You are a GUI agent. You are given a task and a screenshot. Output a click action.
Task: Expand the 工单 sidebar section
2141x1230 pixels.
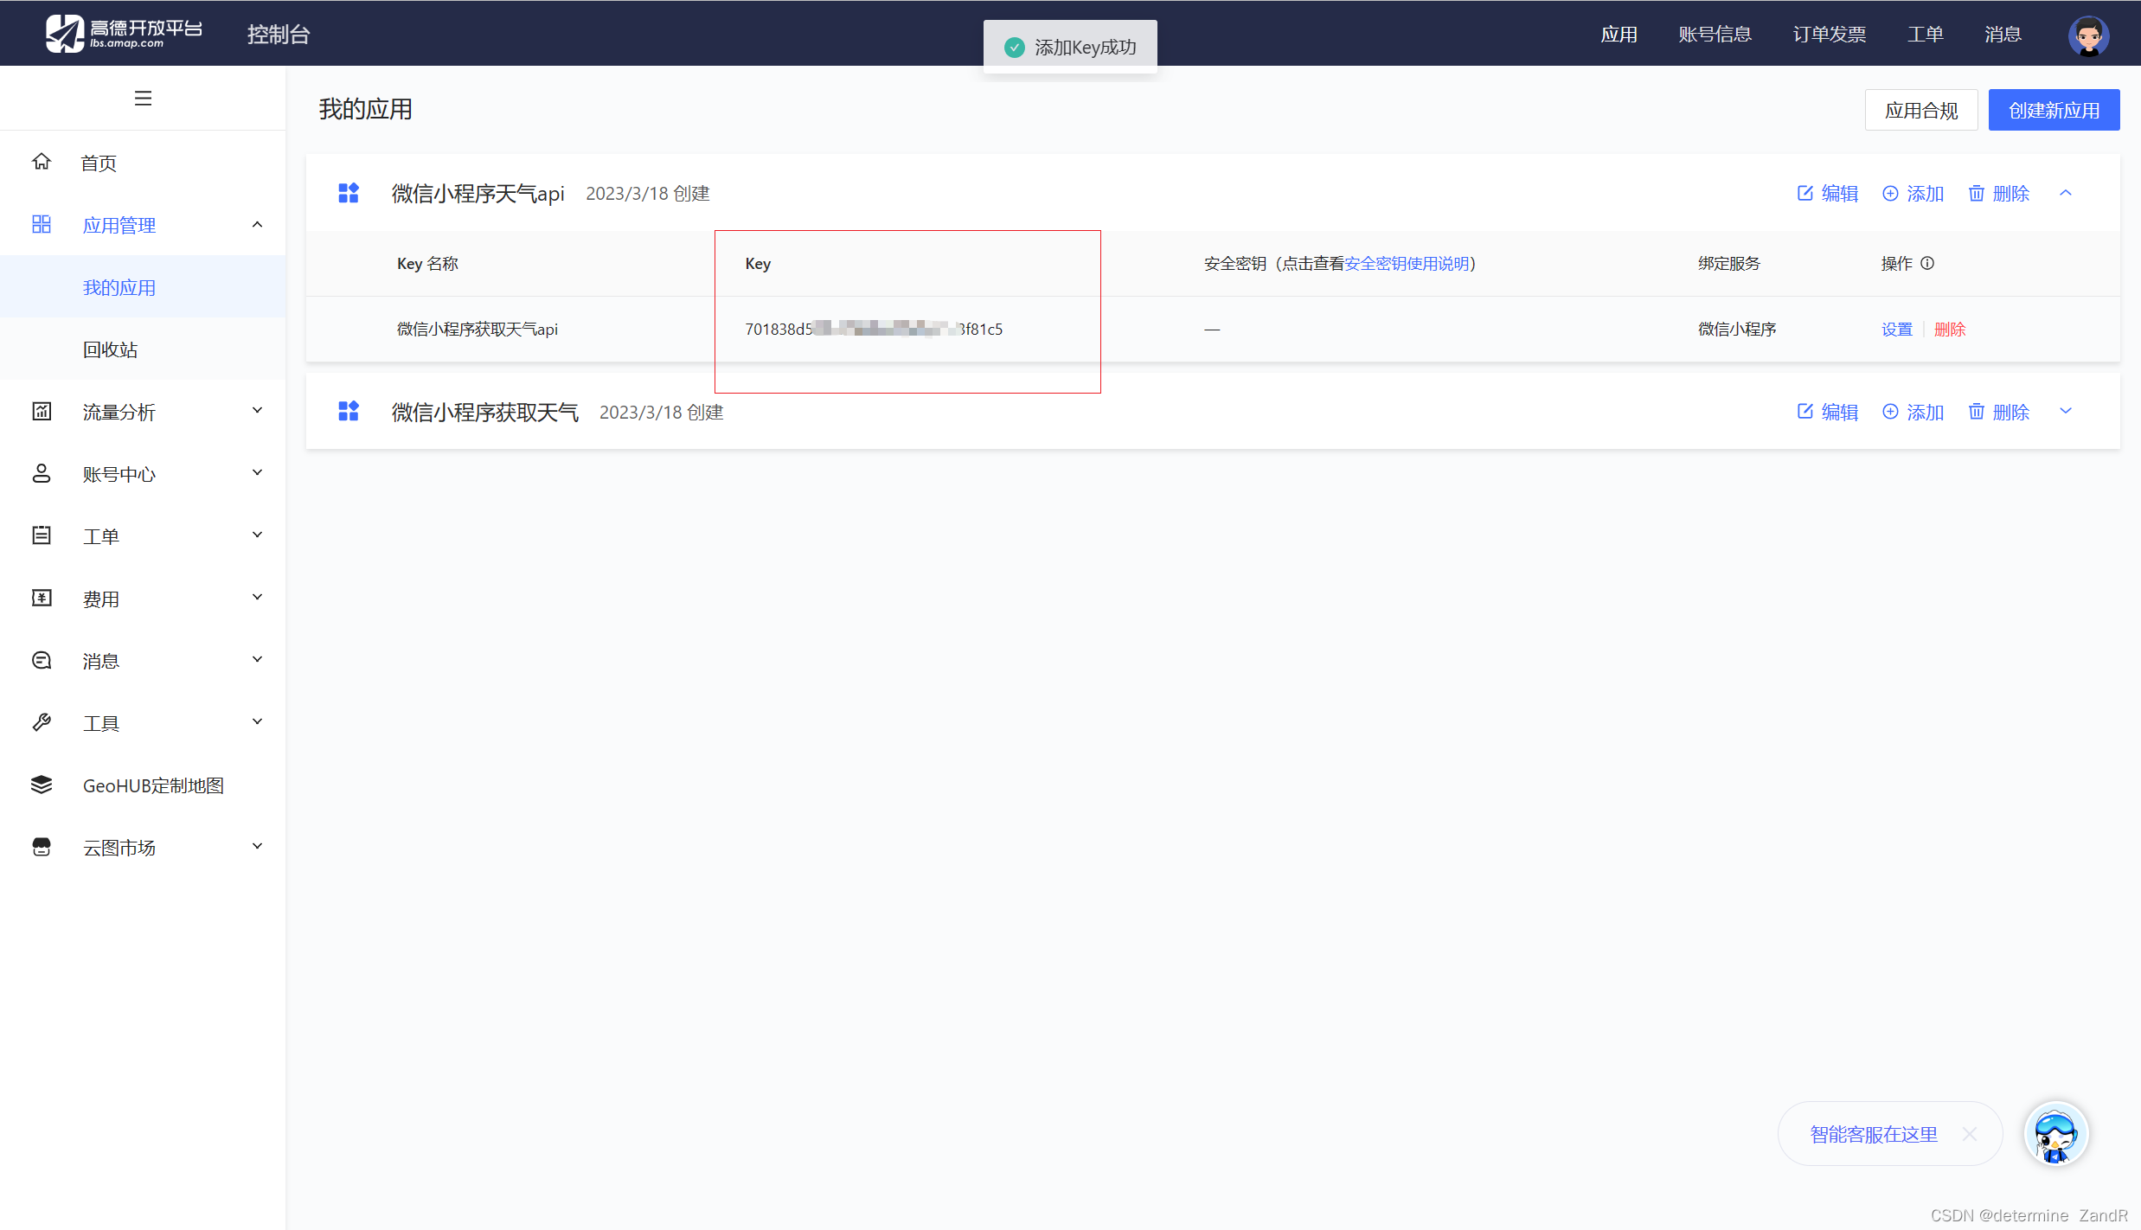(257, 535)
